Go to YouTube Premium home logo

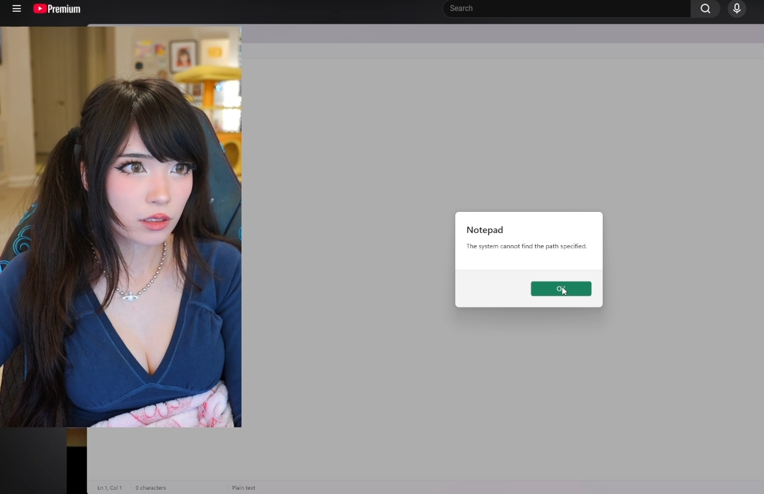(57, 9)
